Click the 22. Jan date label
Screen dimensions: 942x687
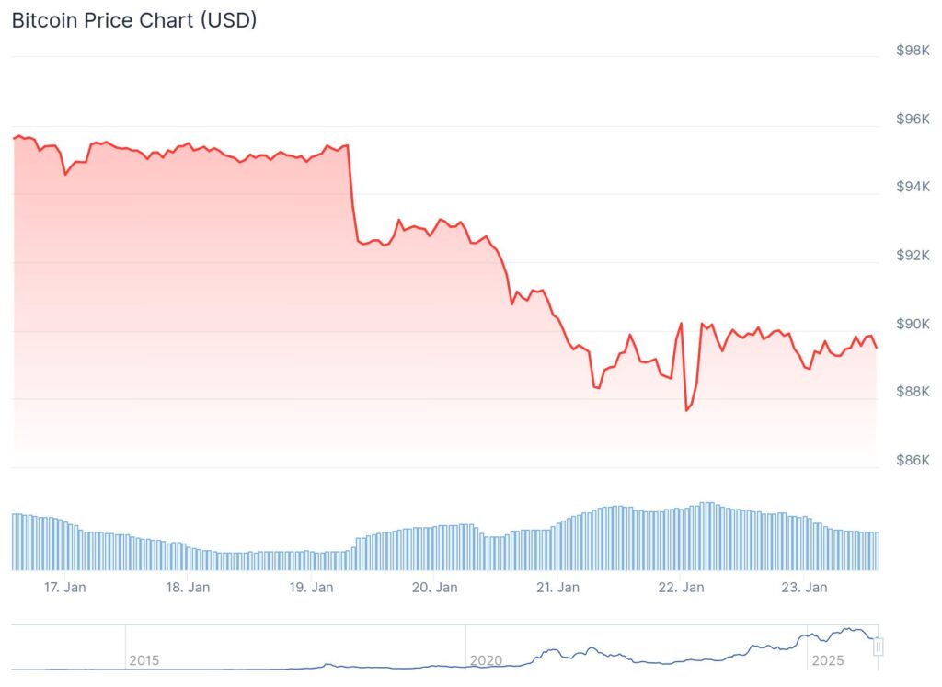click(682, 588)
